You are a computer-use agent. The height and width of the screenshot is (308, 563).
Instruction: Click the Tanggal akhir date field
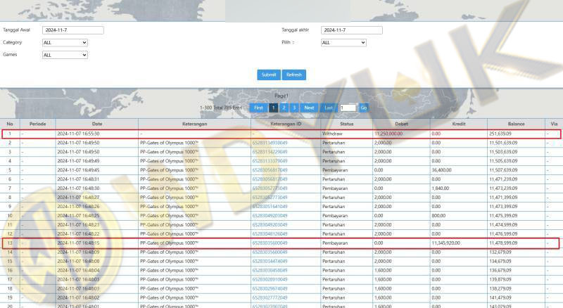[351, 30]
